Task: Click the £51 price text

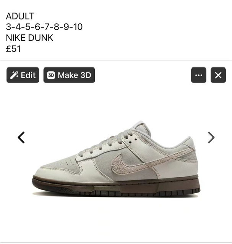Action: (x=13, y=49)
